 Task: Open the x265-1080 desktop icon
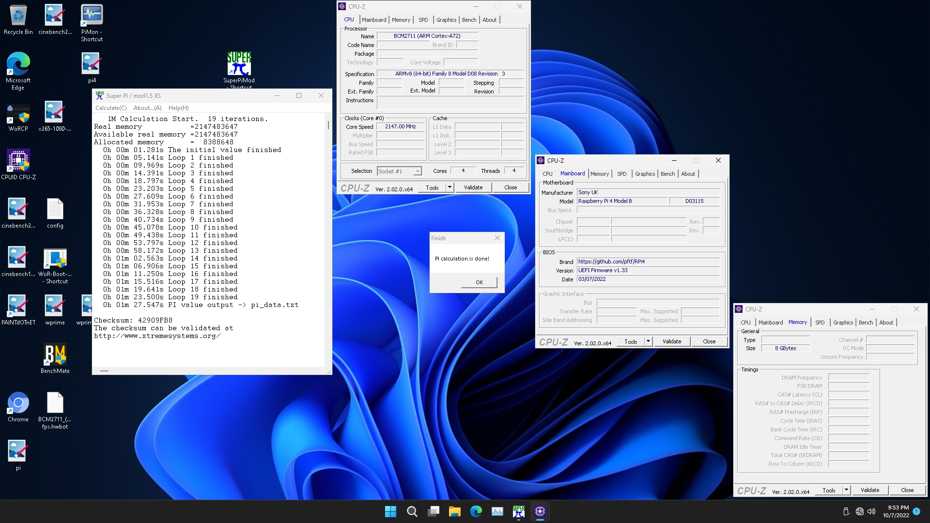[55, 117]
